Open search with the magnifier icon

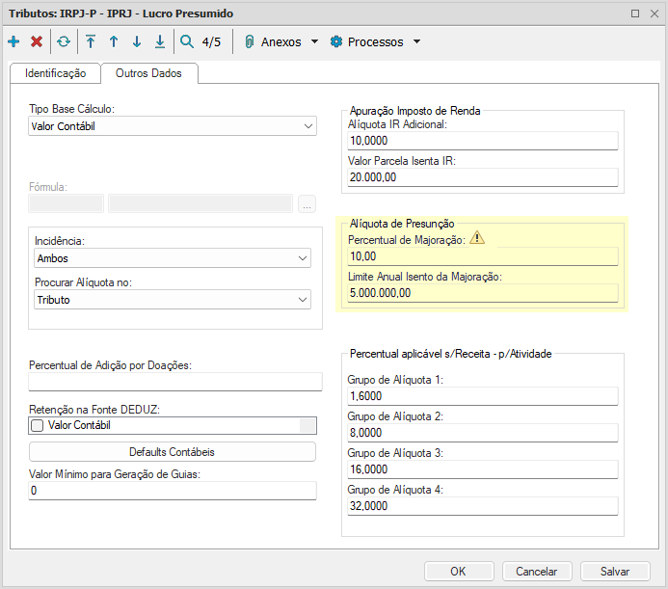pos(187,41)
